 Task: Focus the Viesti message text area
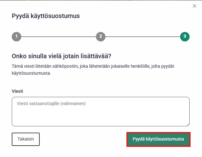click(100, 111)
